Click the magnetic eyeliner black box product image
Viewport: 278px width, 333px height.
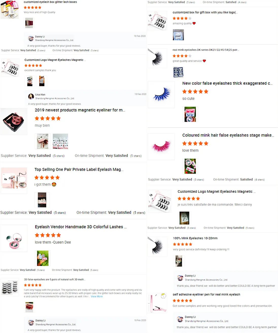tap(14, 121)
